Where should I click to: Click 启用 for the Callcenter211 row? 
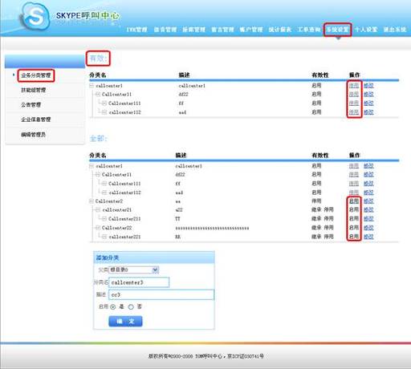pos(354,219)
